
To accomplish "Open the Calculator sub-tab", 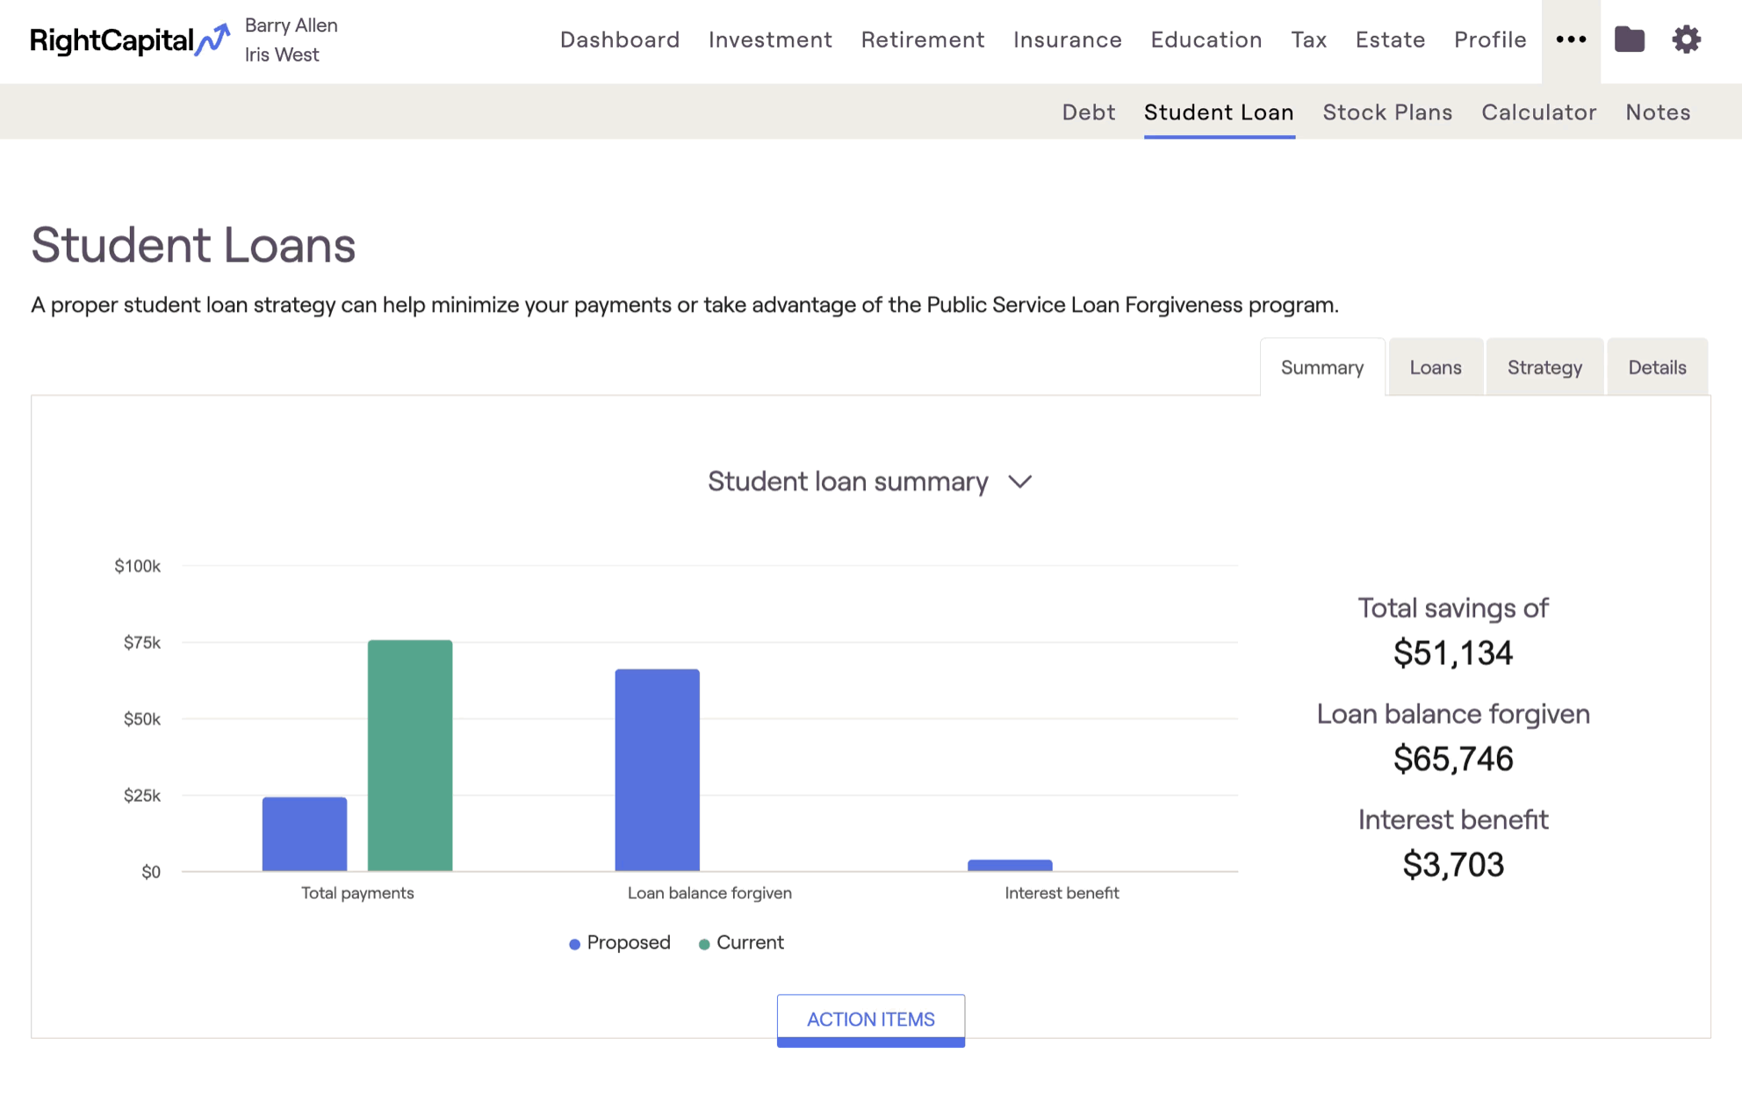I will [1539, 112].
